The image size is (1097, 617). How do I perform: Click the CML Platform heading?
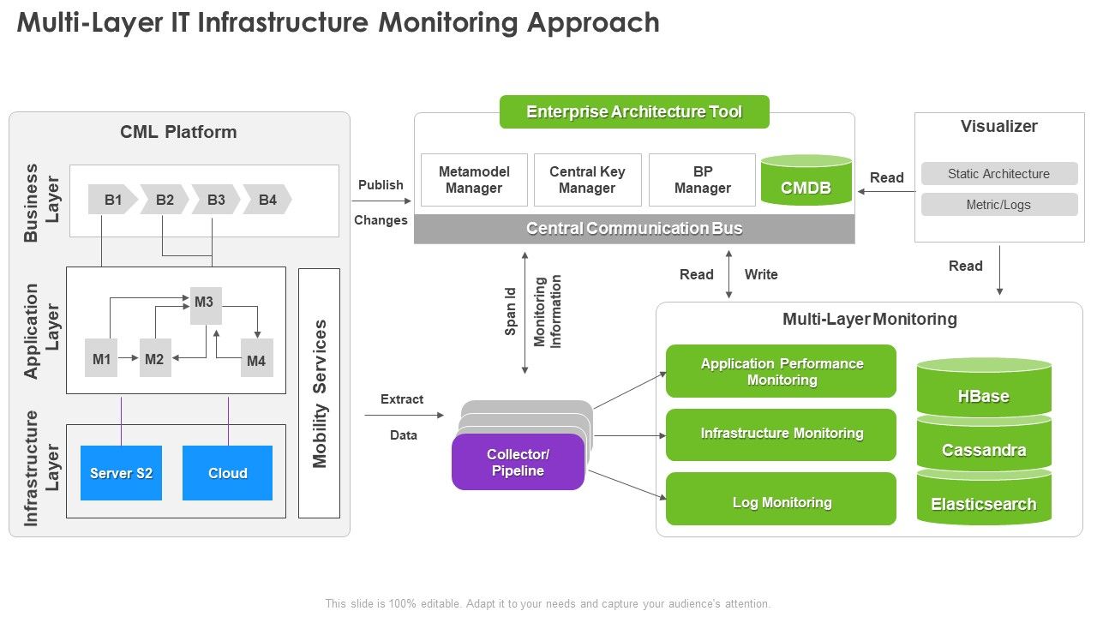point(178,132)
